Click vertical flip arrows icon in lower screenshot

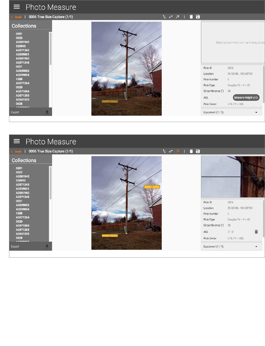point(164,151)
